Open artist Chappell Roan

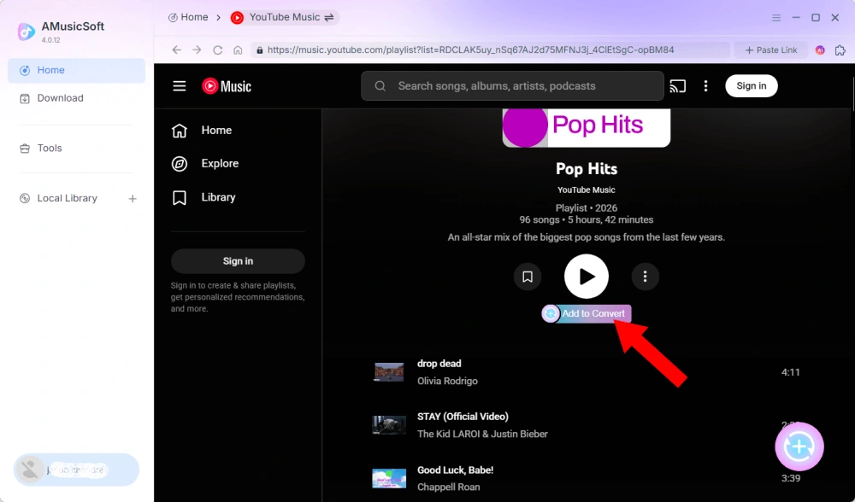click(x=449, y=487)
